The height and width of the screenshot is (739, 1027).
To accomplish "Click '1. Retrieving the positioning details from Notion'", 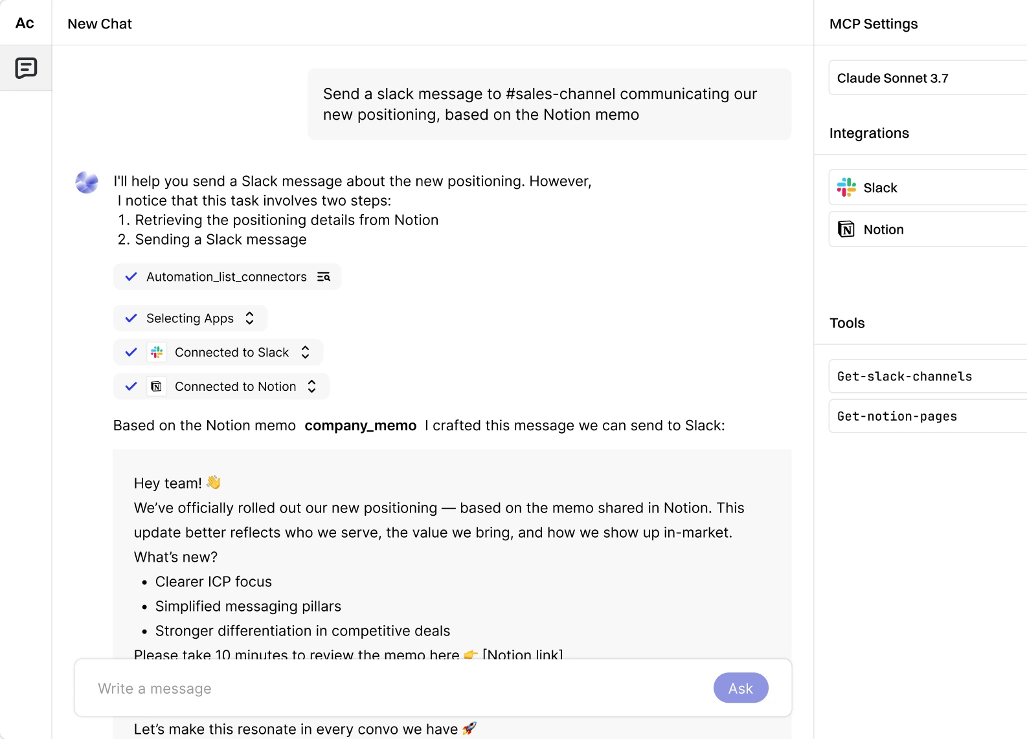I will pyautogui.click(x=278, y=220).
